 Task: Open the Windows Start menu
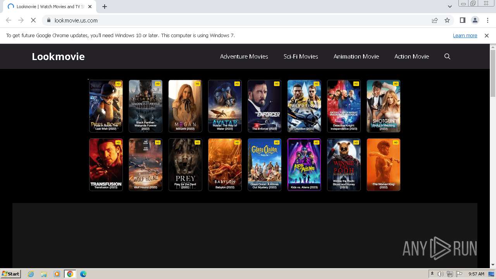(x=10, y=274)
